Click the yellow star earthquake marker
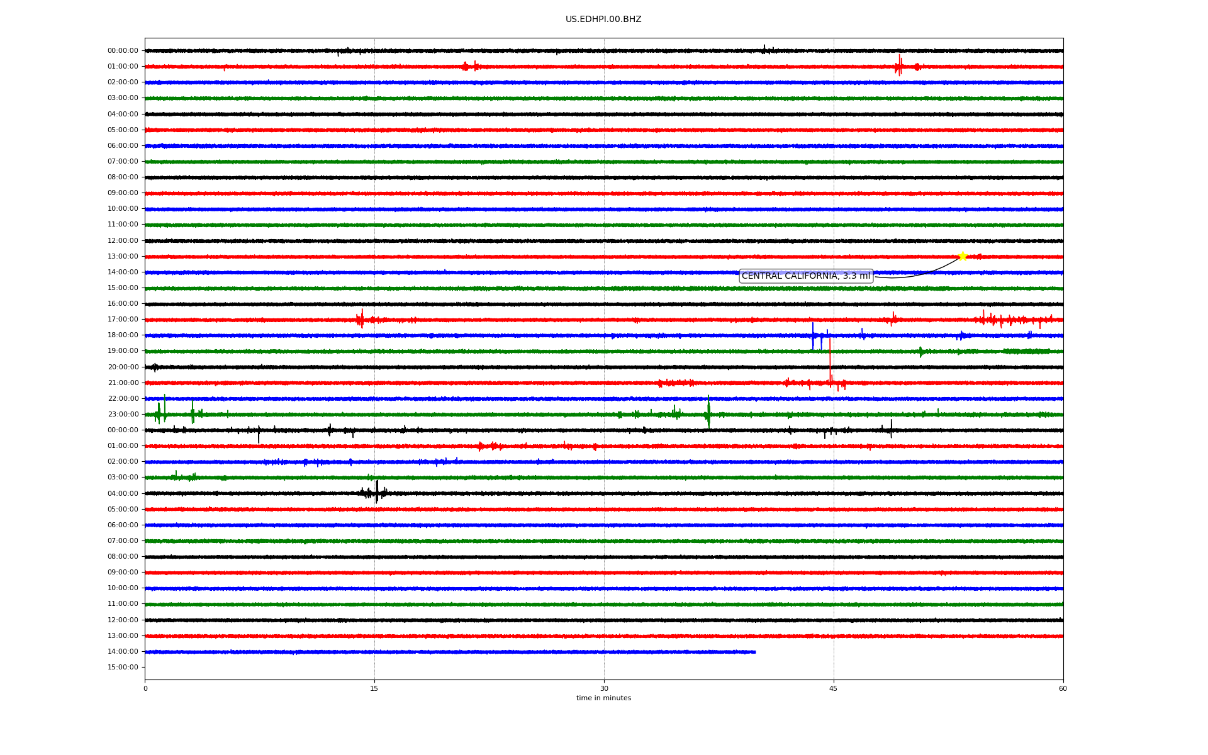The height and width of the screenshot is (755, 1208). click(x=962, y=256)
